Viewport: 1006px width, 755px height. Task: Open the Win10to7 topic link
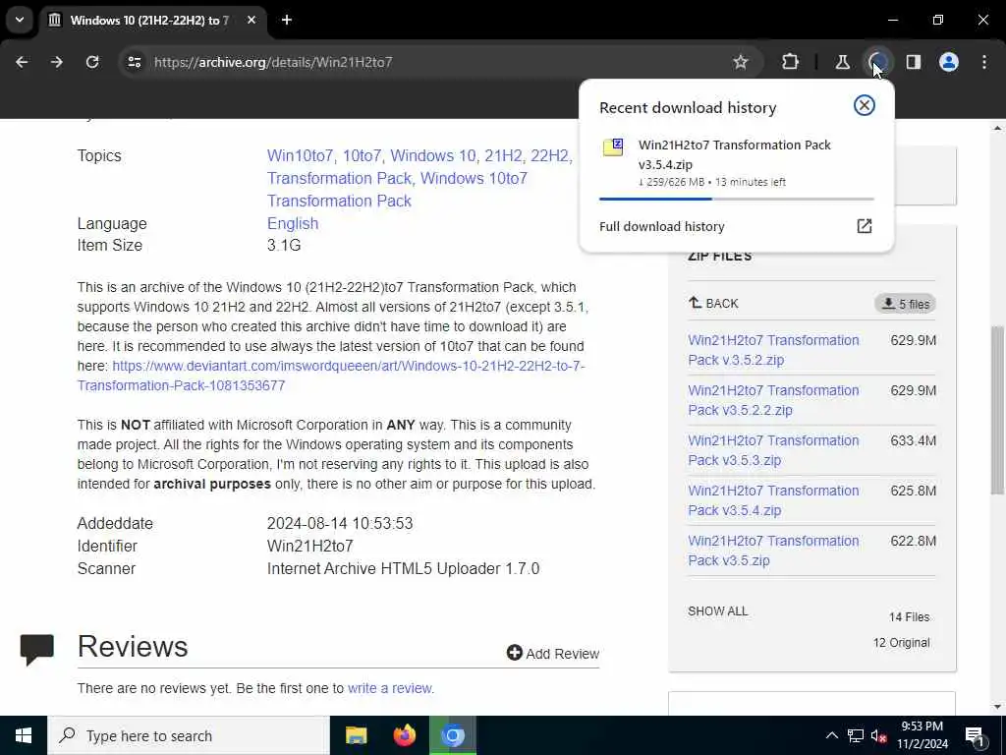pyautogui.click(x=300, y=156)
